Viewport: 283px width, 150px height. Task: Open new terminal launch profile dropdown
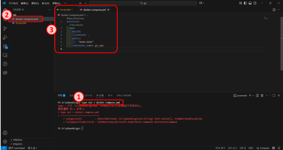253,95
